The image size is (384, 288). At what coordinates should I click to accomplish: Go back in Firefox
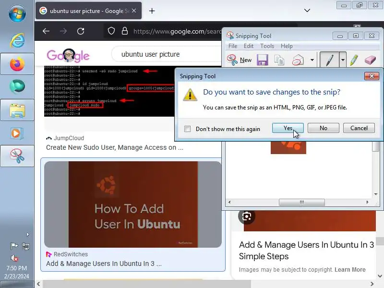click(46, 31)
